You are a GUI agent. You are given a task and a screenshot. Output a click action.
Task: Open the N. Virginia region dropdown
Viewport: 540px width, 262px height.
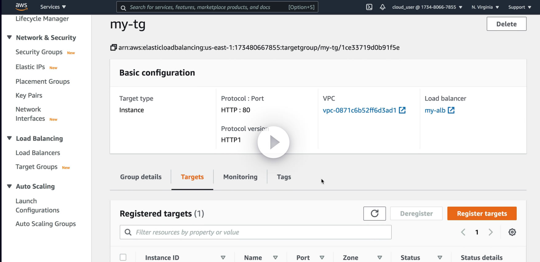pos(485,7)
